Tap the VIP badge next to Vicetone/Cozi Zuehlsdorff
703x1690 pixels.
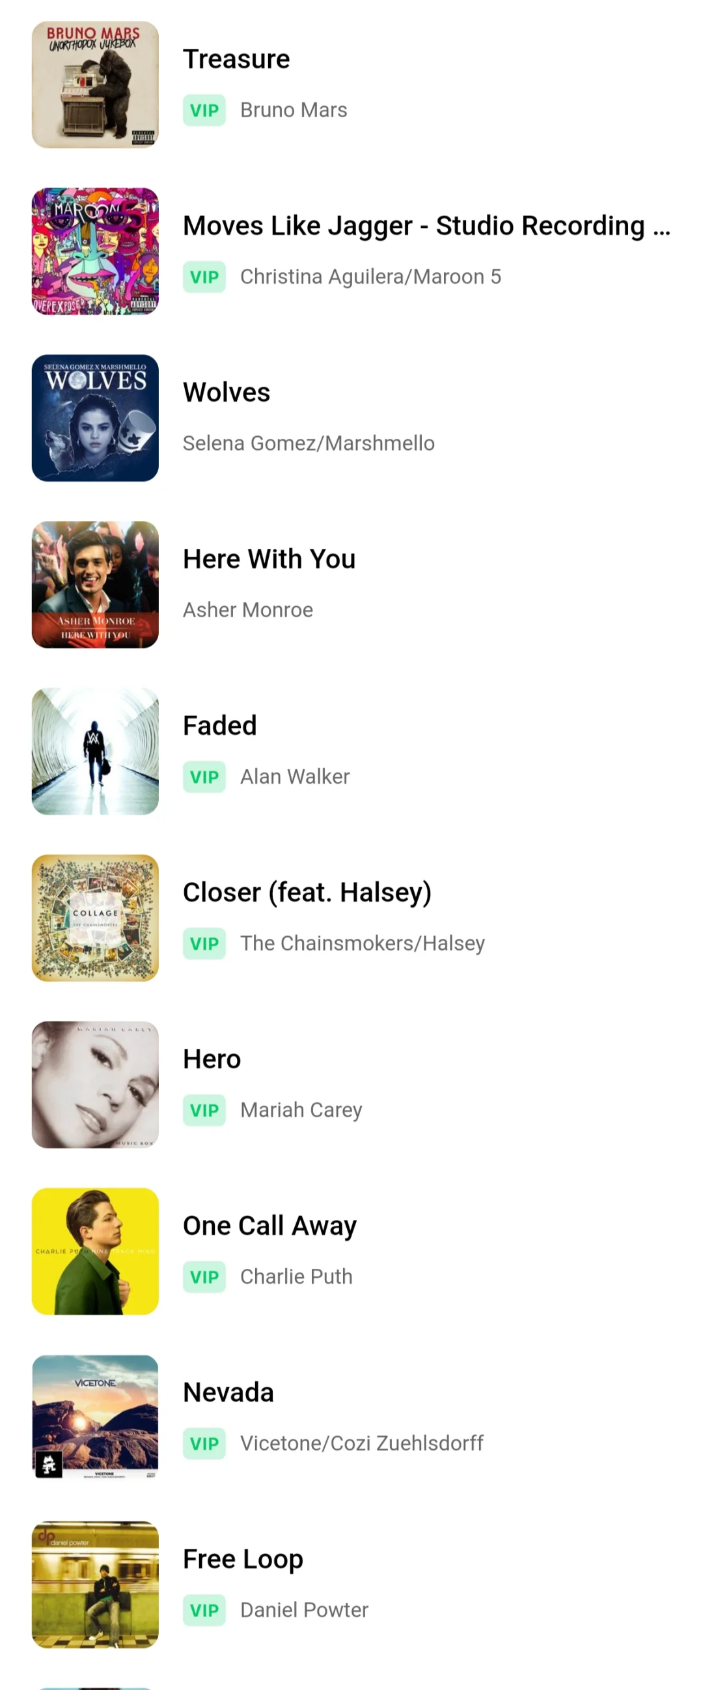pos(204,1443)
